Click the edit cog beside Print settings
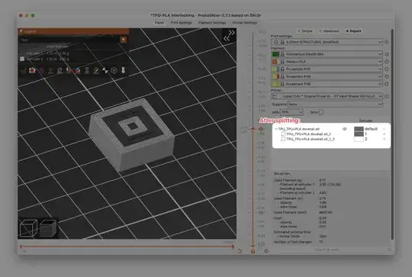Viewport: 412px width, 277px height. (x=387, y=42)
